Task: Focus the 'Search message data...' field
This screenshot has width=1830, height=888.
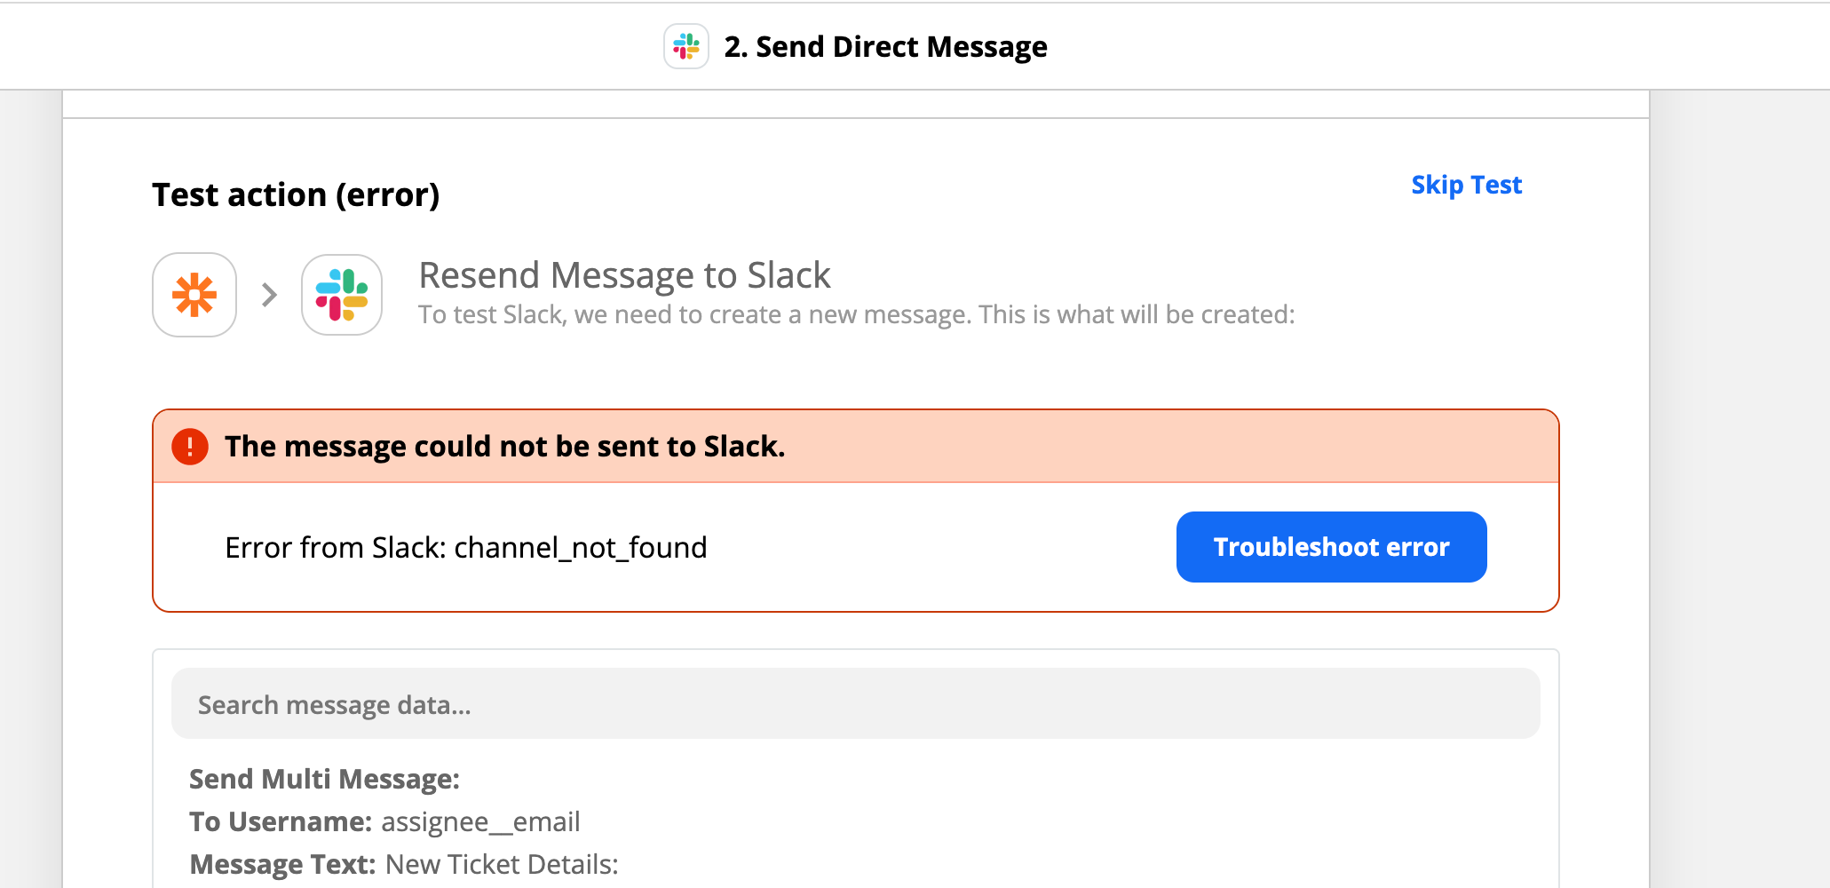Action: [x=855, y=703]
